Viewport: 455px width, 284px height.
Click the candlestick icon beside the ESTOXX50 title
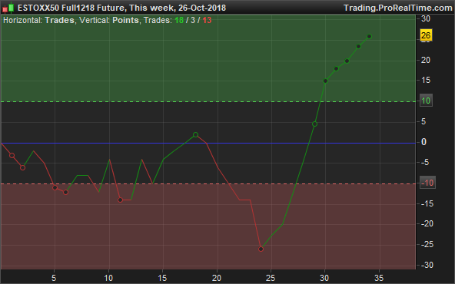click(8, 8)
